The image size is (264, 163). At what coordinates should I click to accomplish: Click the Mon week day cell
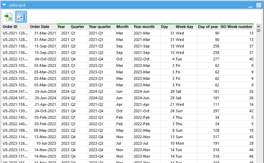click(x=186, y=144)
